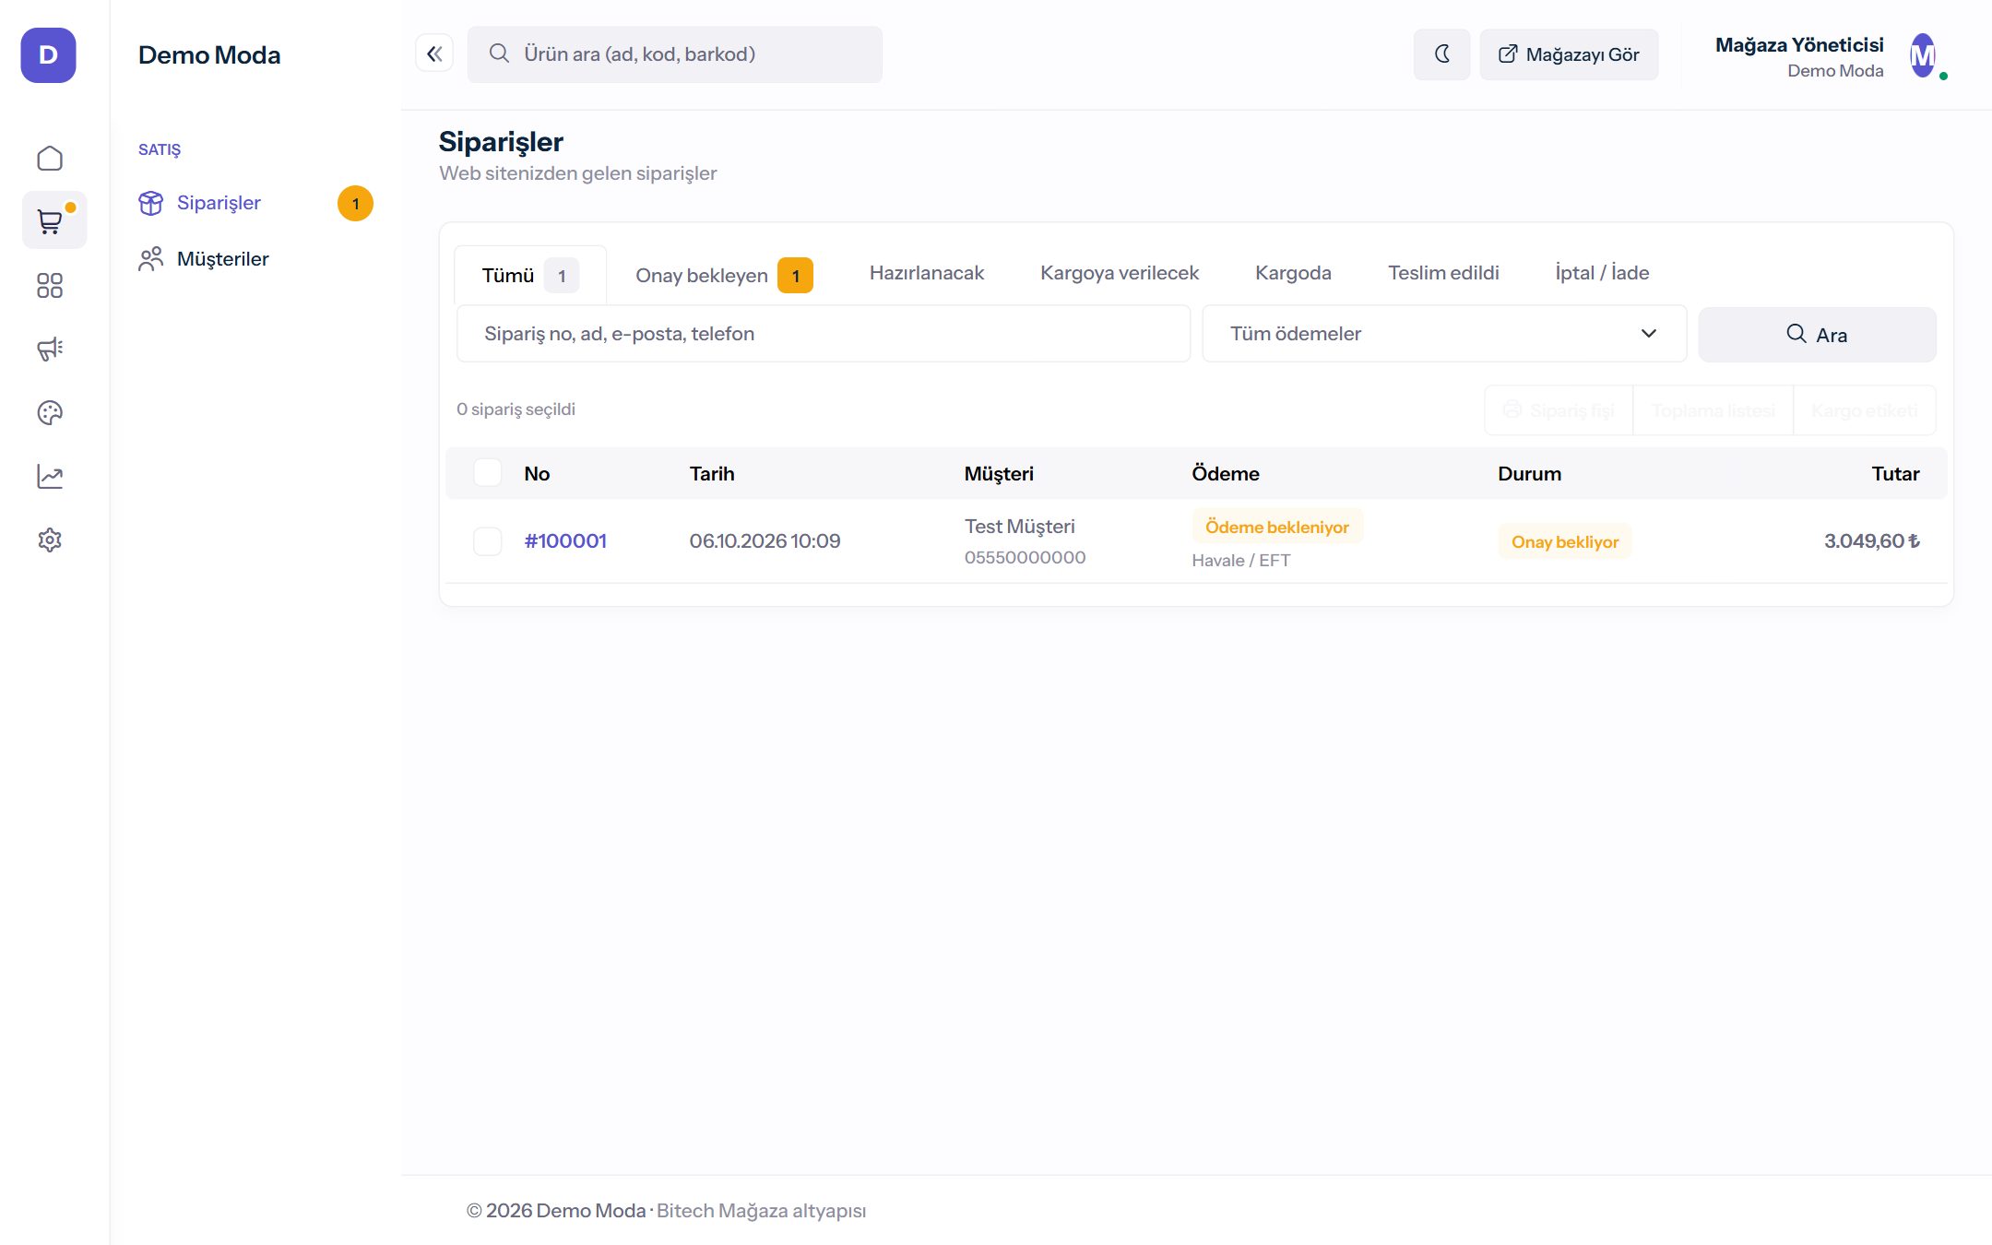Click the M user avatar

[1924, 56]
